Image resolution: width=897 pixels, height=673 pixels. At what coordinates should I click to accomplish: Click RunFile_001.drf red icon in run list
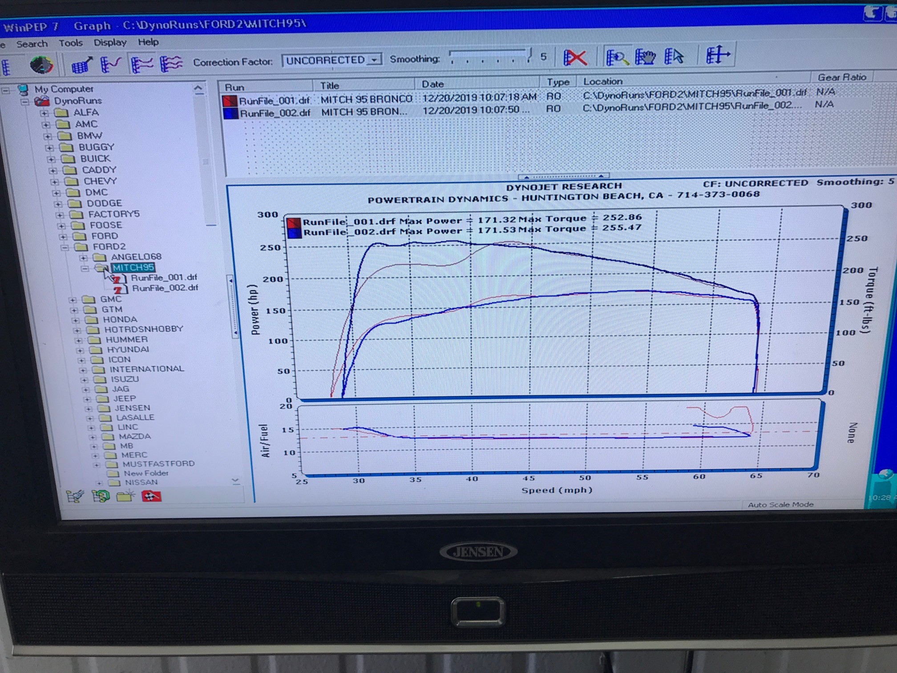click(230, 101)
